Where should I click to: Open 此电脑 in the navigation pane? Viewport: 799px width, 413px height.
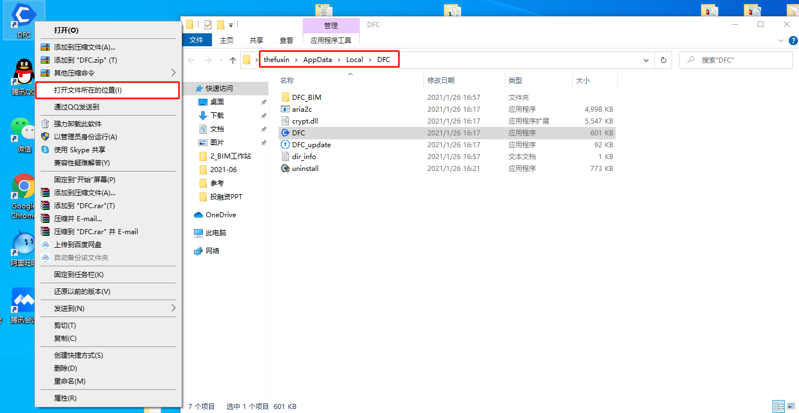pos(216,233)
